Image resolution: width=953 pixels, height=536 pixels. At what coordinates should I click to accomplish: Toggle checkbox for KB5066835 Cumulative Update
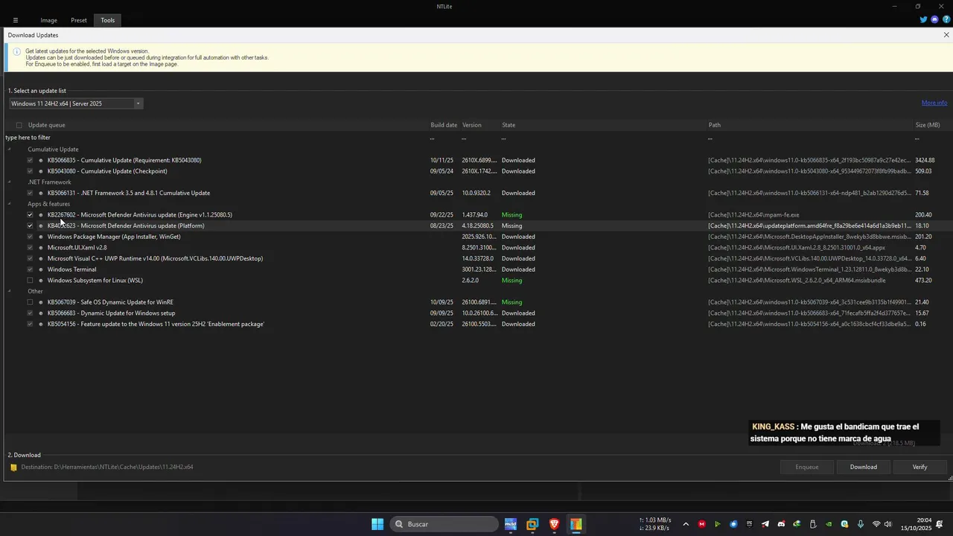(30, 160)
